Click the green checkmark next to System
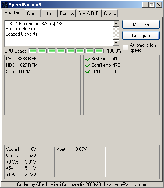 (88, 59)
